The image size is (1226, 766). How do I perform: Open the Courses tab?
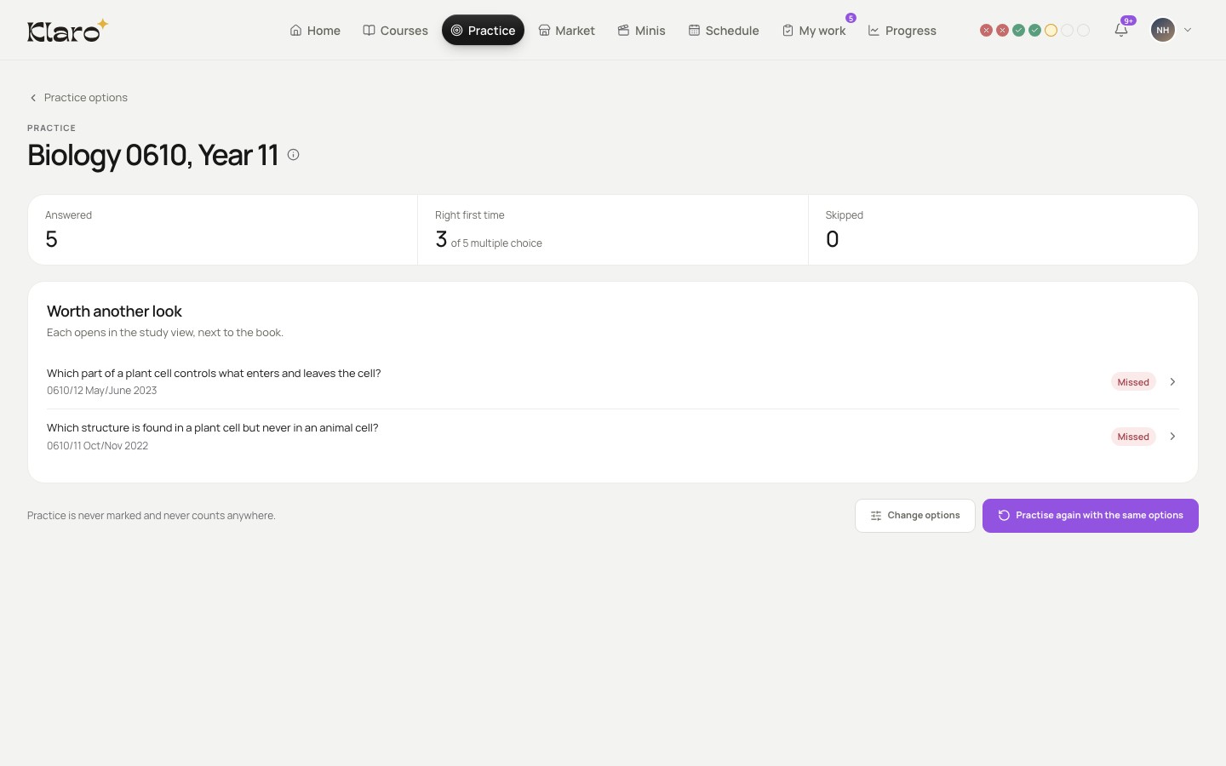pos(395,30)
